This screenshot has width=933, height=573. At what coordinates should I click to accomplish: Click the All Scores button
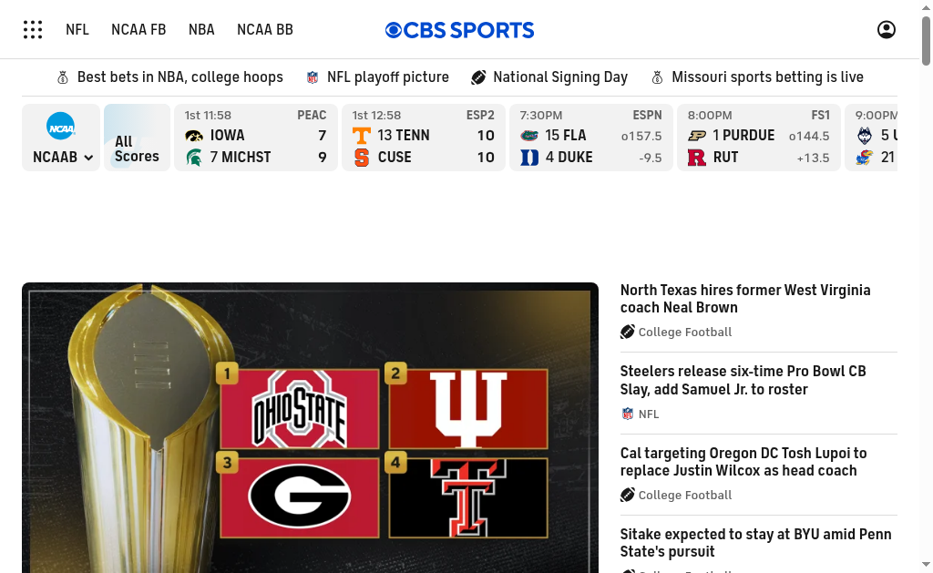(137, 148)
